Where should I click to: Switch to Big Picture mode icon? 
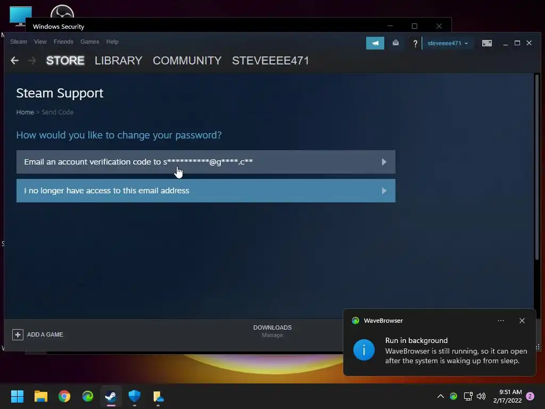[x=487, y=43]
